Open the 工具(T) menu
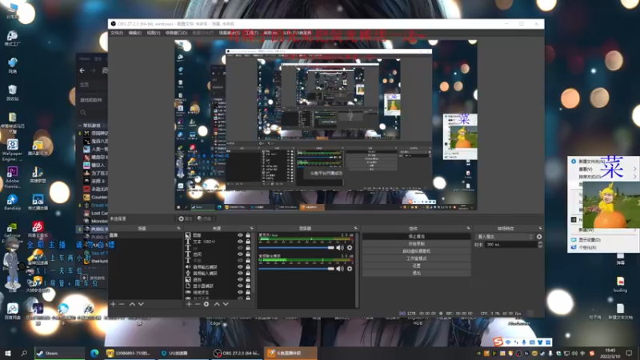 (251, 33)
